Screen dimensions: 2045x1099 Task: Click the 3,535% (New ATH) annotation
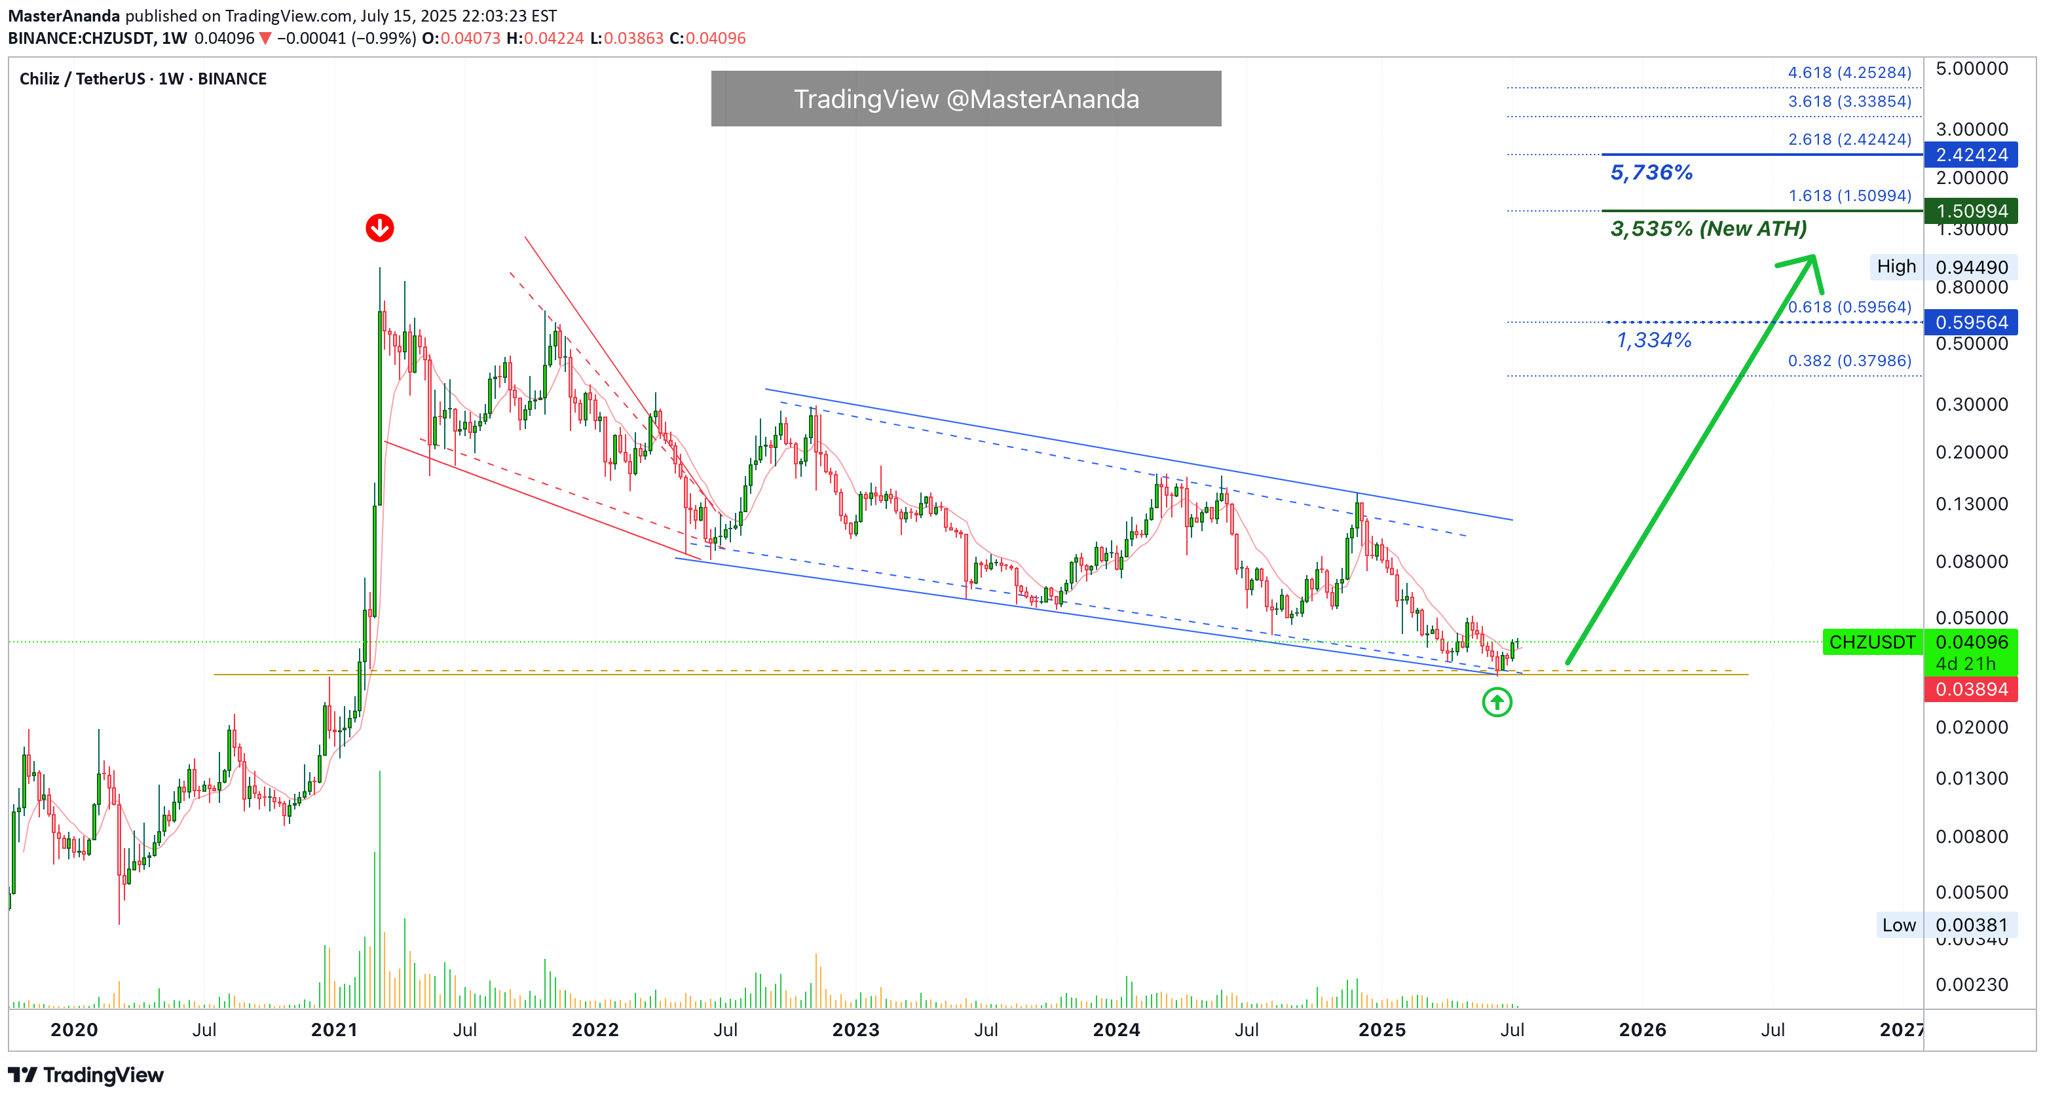tap(1708, 229)
